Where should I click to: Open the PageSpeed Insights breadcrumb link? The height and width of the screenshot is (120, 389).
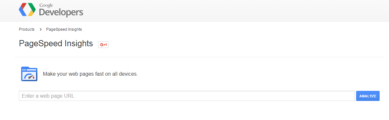coord(64,29)
